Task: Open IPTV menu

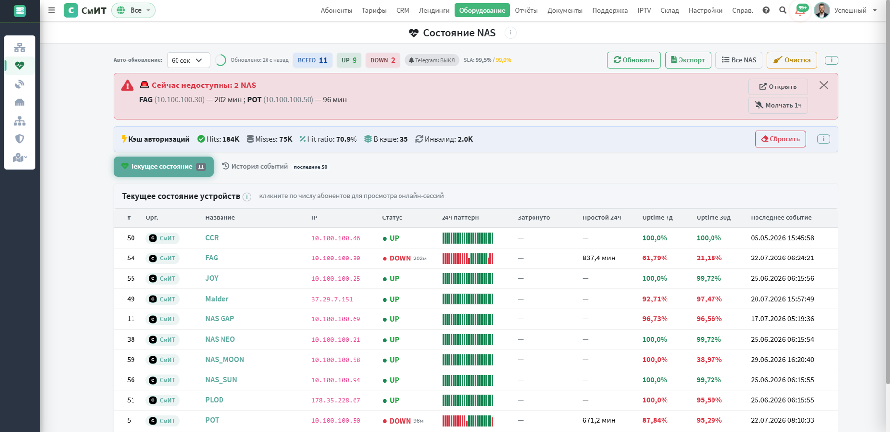Action: [644, 10]
